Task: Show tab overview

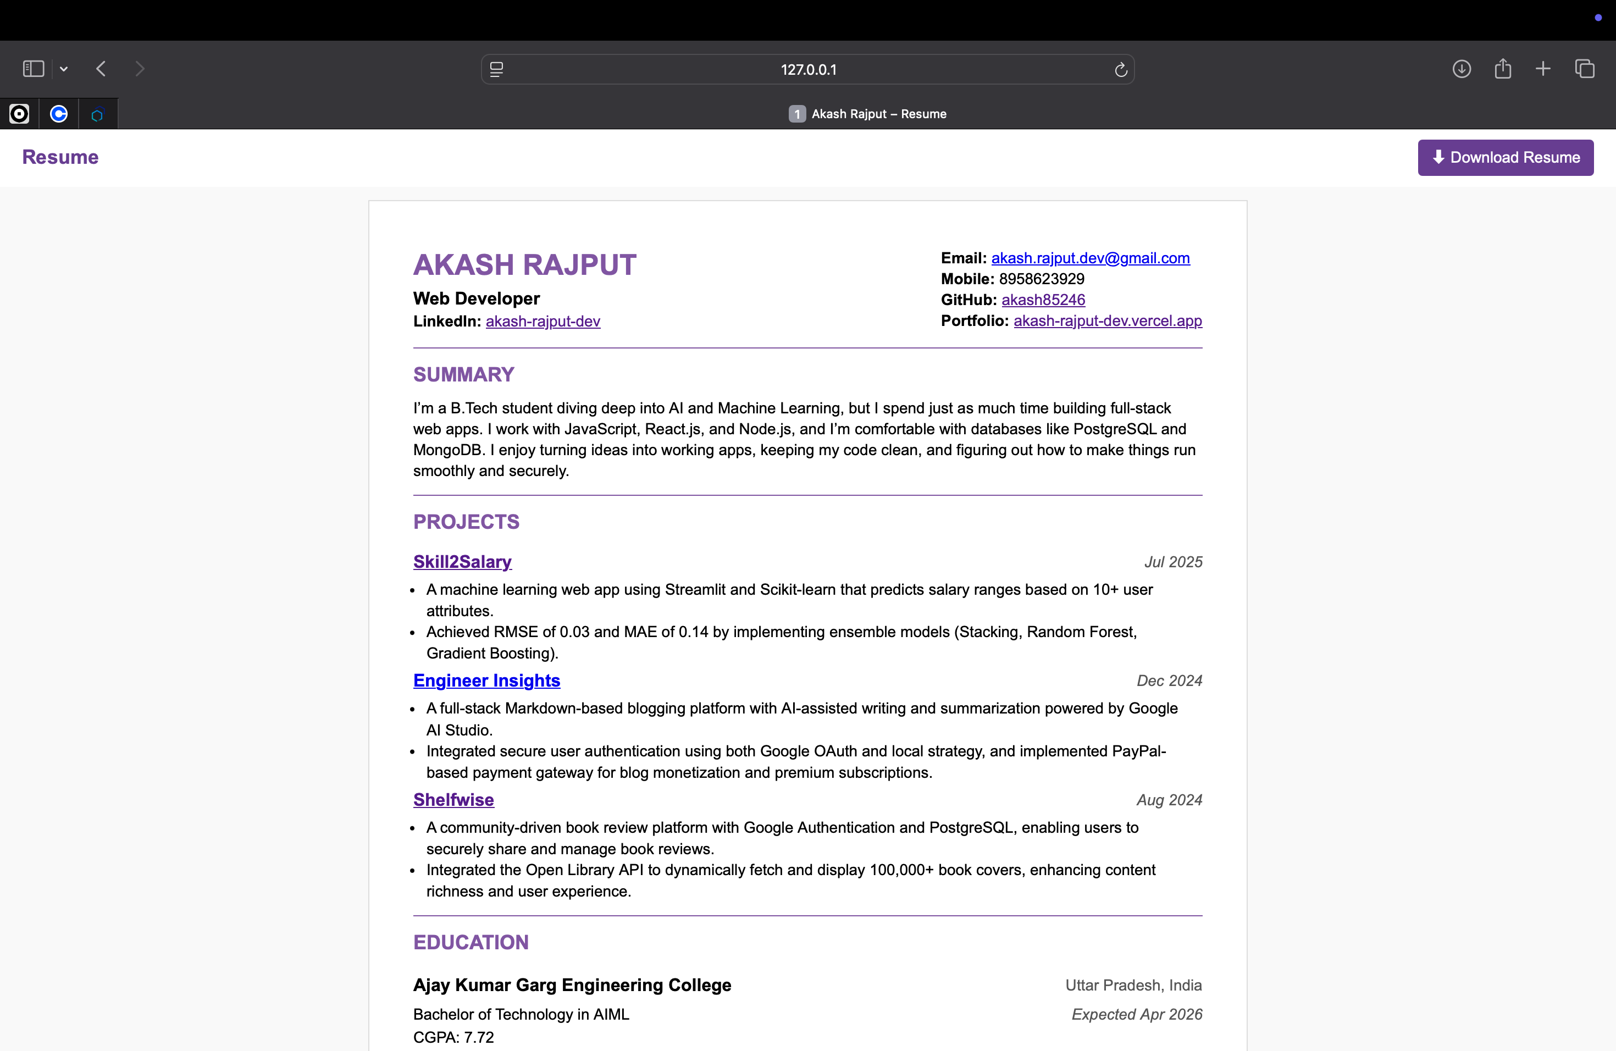Action: pyautogui.click(x=1584, y=69)
